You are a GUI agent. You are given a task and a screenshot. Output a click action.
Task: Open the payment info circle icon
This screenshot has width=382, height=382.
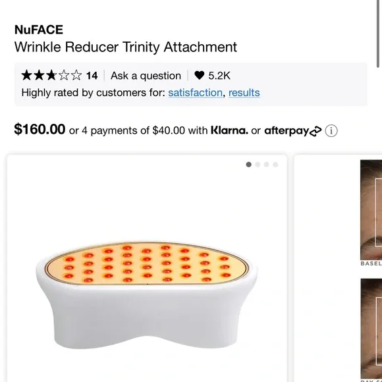coord(331,131)
